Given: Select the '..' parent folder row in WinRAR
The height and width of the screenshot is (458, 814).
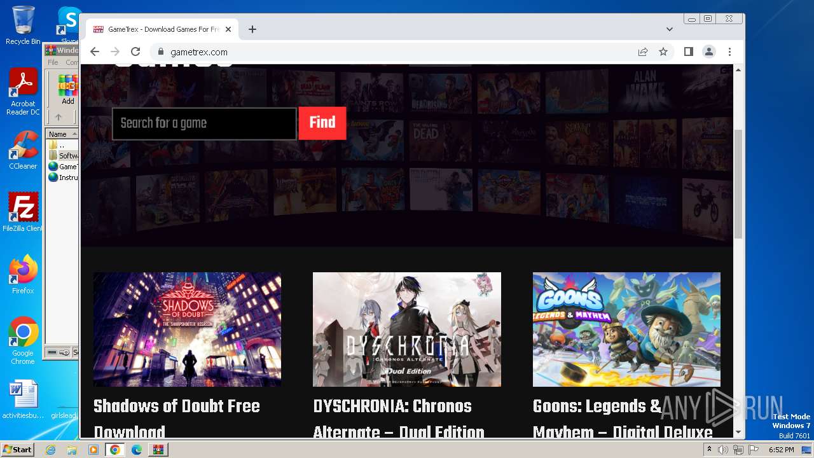Looking at the screenshot, I should pos(63,145).
